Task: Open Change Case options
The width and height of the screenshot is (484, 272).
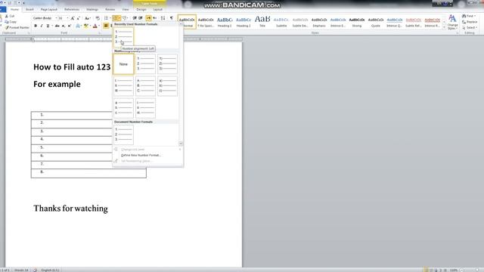Action: pyautogui.click(x=88, y=18)
